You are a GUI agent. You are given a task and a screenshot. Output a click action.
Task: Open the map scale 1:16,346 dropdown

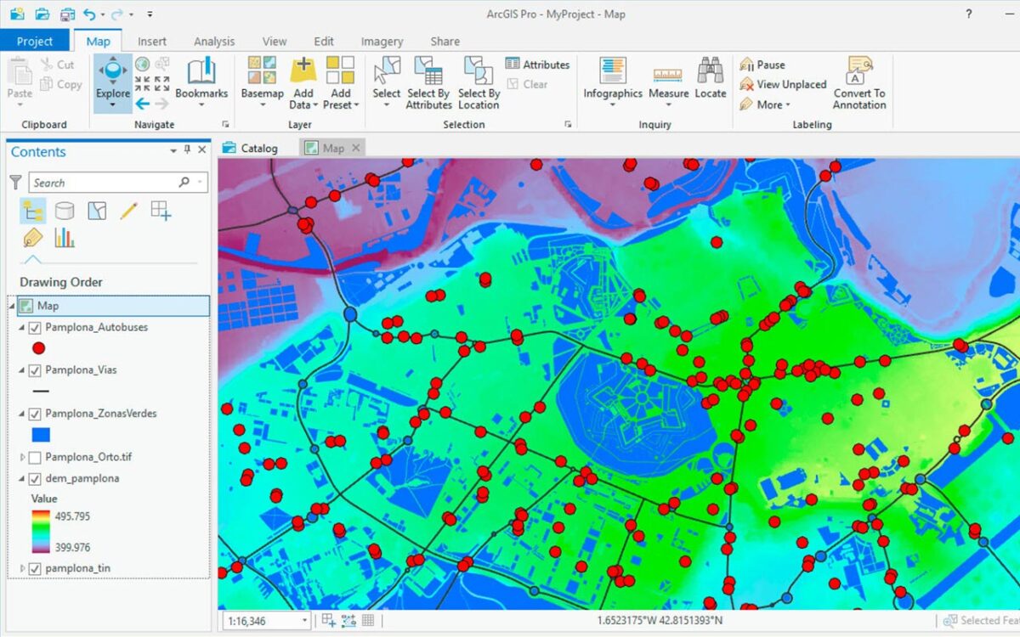click(x=304, y=621)
